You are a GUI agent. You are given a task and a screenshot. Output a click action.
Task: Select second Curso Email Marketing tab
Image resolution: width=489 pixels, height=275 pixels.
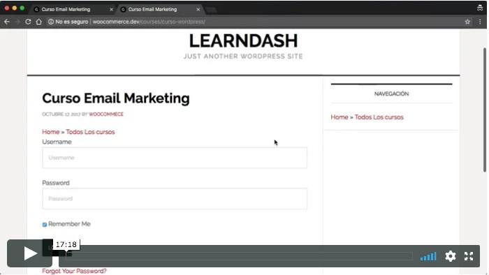coord(152,9)
